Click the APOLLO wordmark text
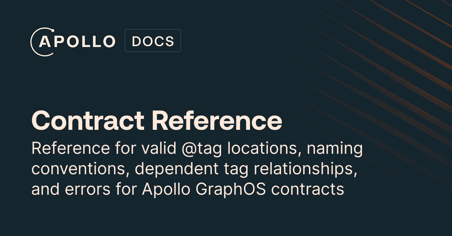This screenshot has width=452, height=236. [77, 42]
